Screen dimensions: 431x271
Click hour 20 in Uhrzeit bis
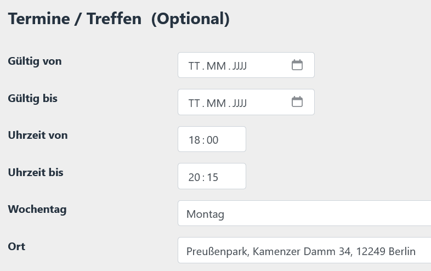tap(194, 177)
